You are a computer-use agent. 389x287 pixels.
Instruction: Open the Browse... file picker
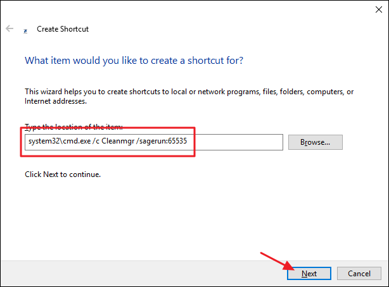coord(316,142)
